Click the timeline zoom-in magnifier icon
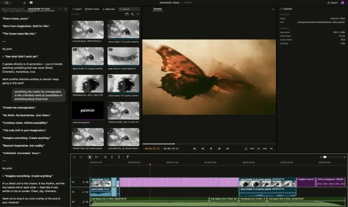Viewport: 348px width, 207px height. pyautogui.click(x=344, y=157)
